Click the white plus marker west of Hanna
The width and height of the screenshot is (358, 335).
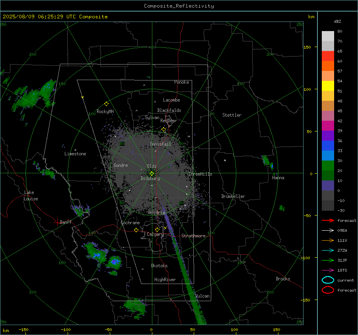225,160
